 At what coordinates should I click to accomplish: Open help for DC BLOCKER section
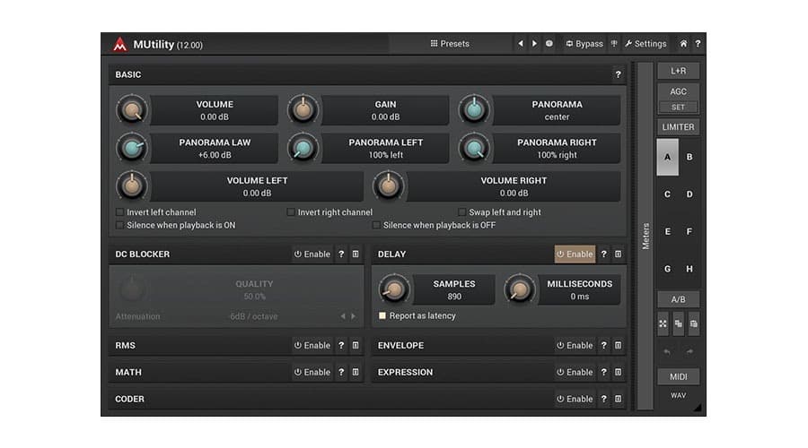point(341,254)
